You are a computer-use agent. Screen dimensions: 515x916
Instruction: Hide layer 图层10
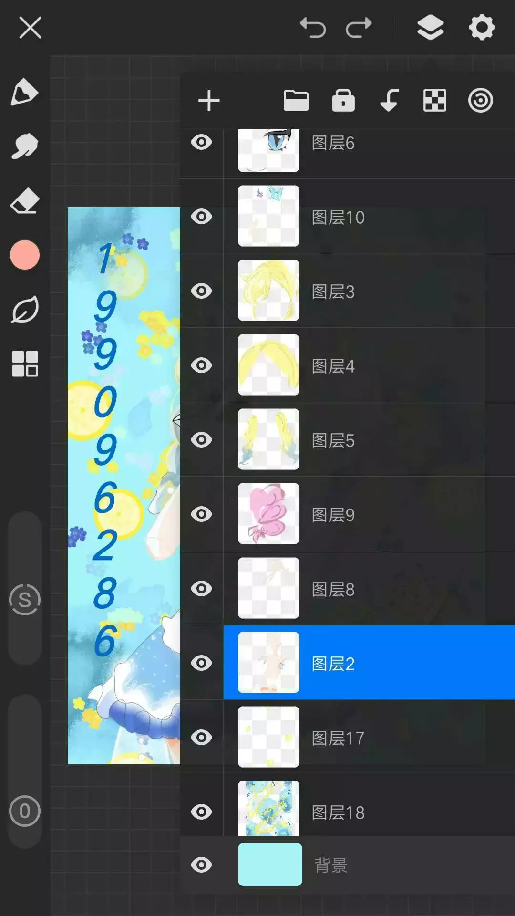point(201,217)
